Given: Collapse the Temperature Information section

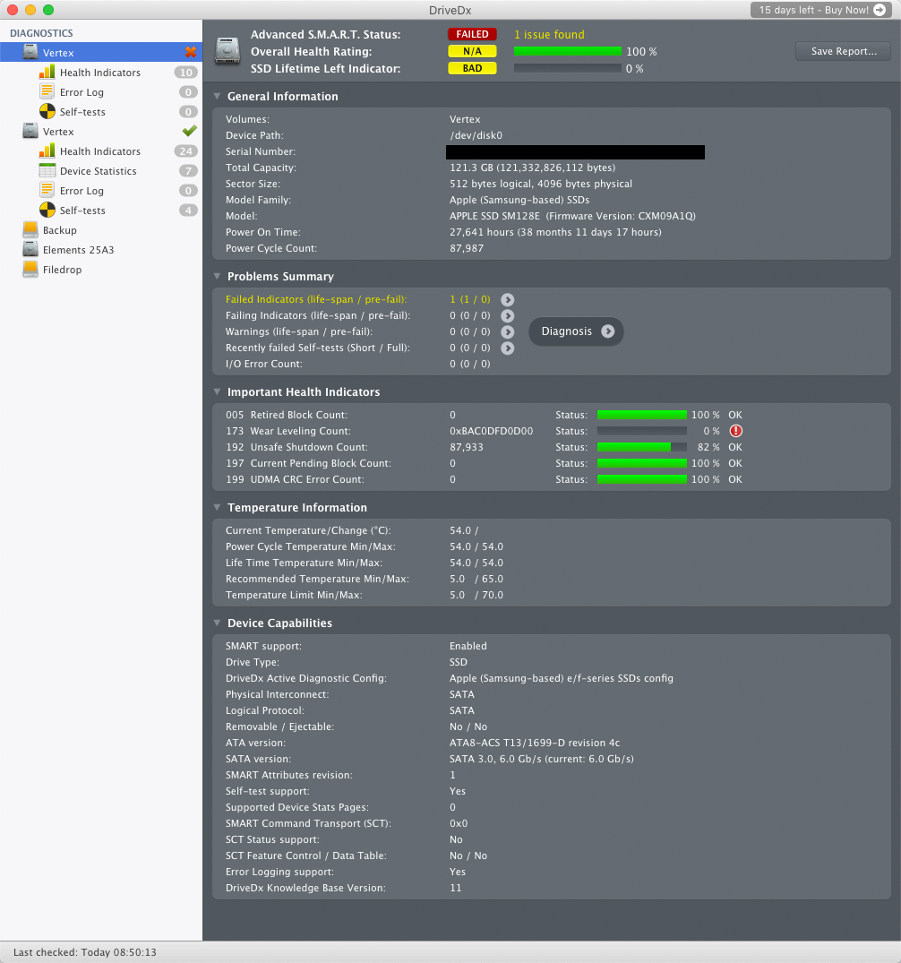Looking at the screenshot, I should coord(217,507).
